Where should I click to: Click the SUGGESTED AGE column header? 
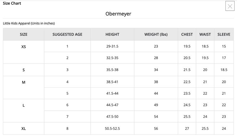[x=67, y=34]
